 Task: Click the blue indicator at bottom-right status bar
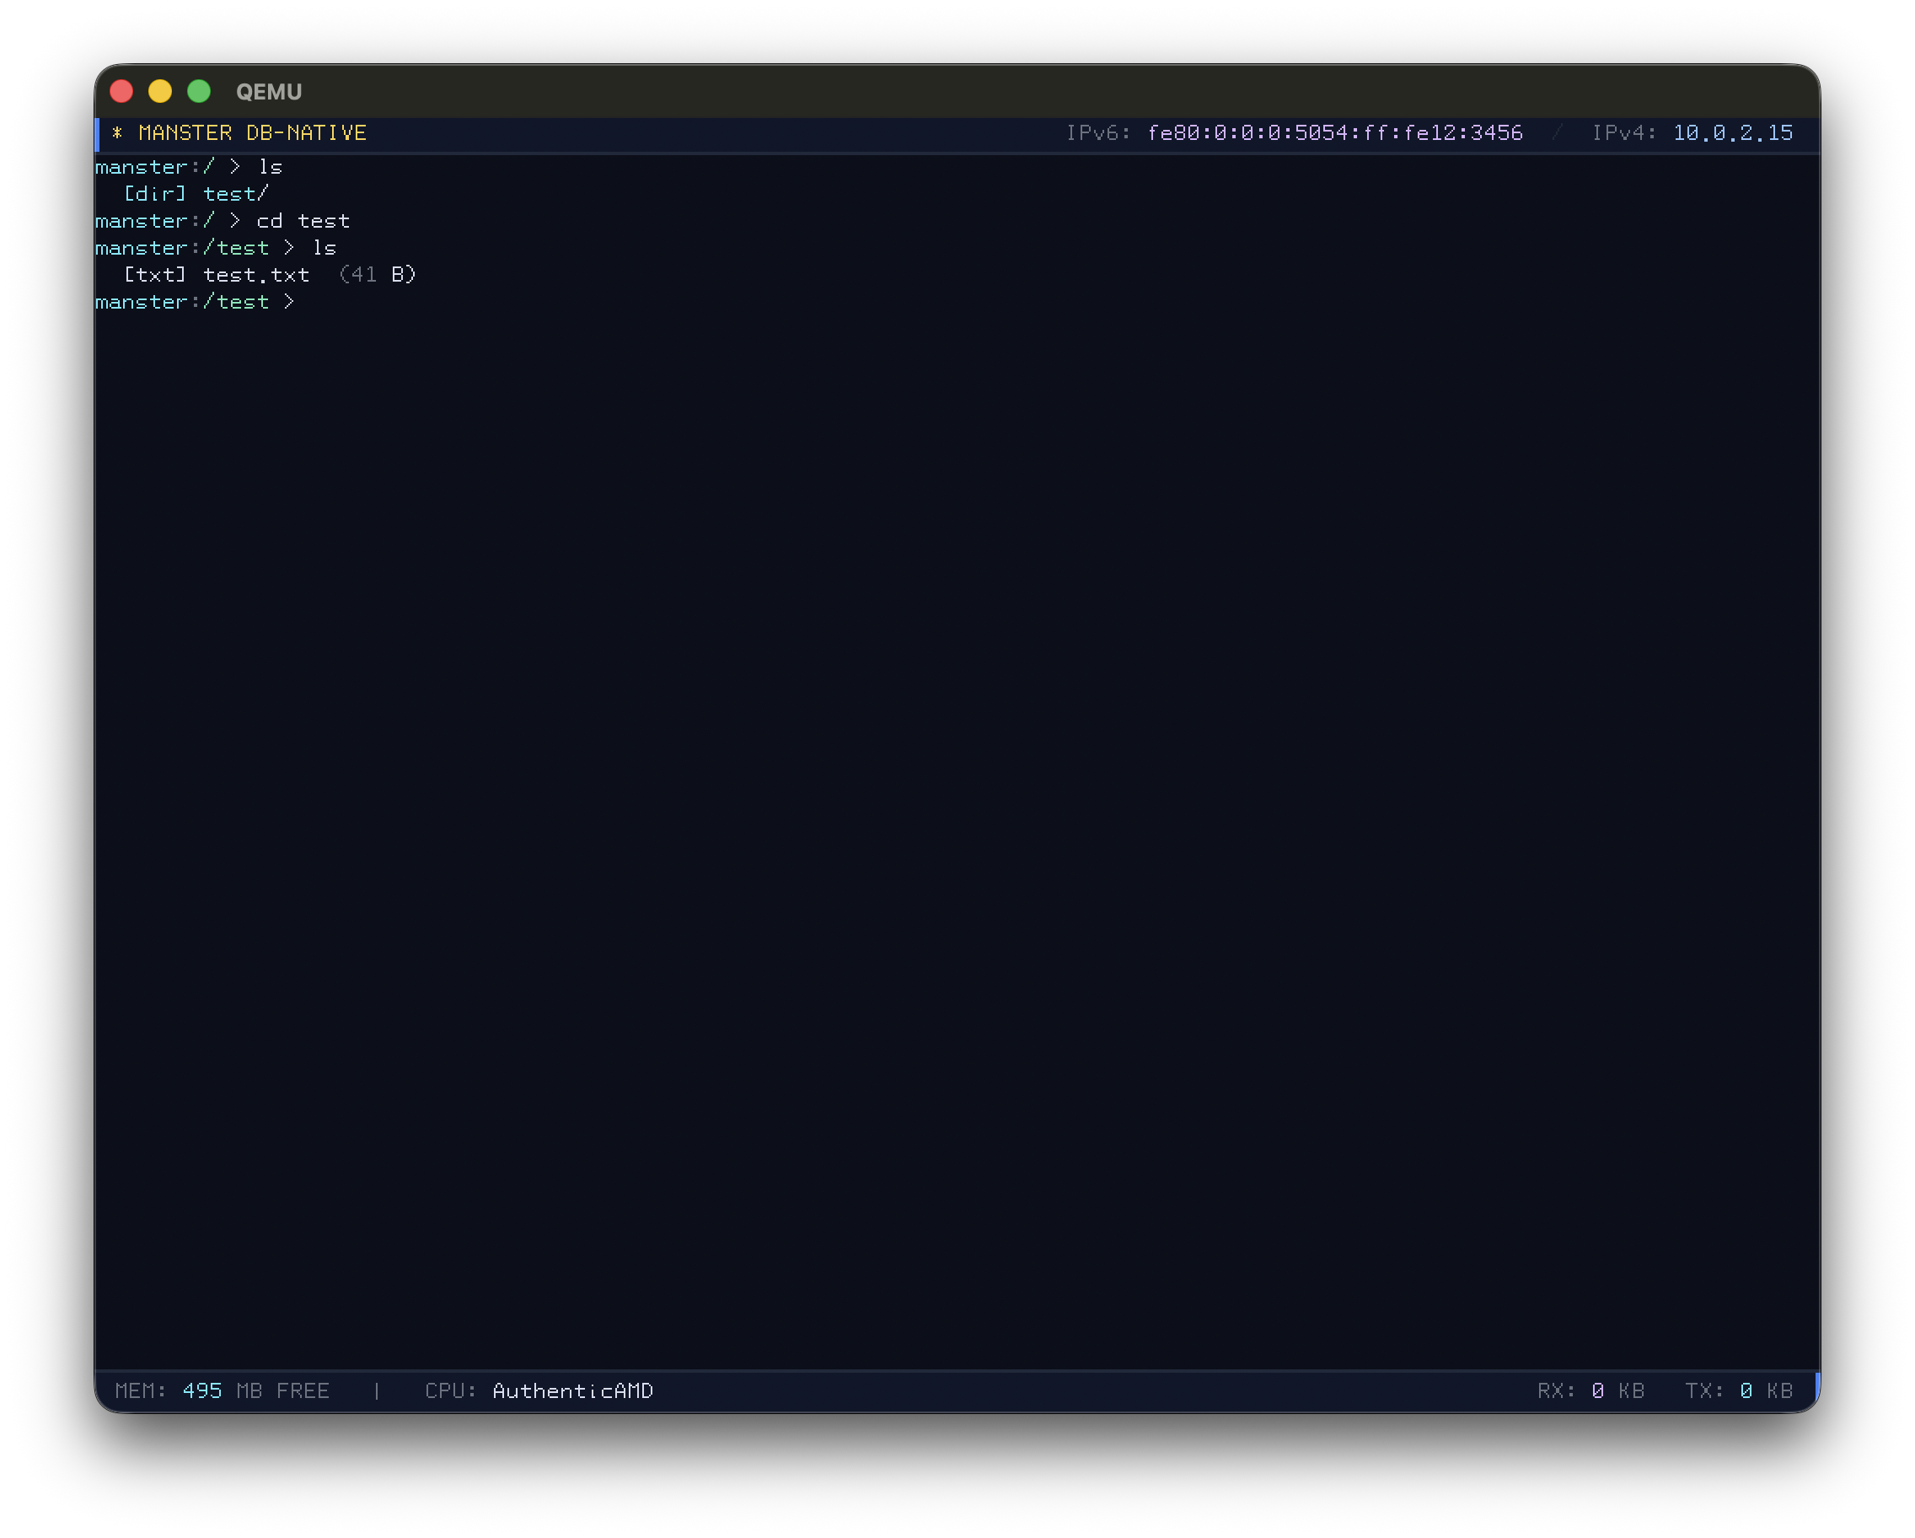point(1816,1390)
